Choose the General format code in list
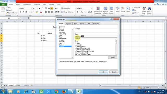 pyautogui.click(x=78, y=39)
